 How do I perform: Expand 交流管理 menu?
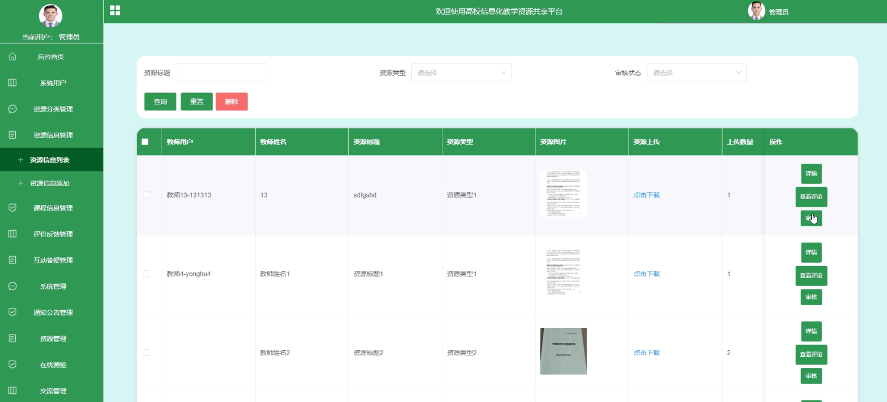pos(52,391)
